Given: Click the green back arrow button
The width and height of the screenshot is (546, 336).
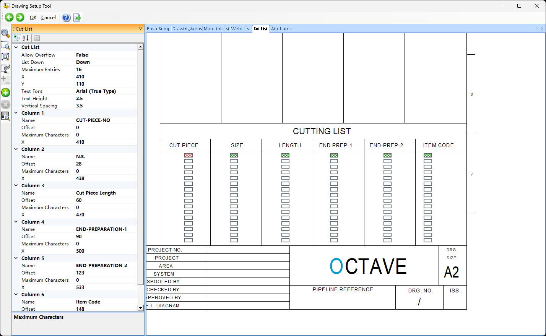Looking at the screenshot, I should [9, 17].
